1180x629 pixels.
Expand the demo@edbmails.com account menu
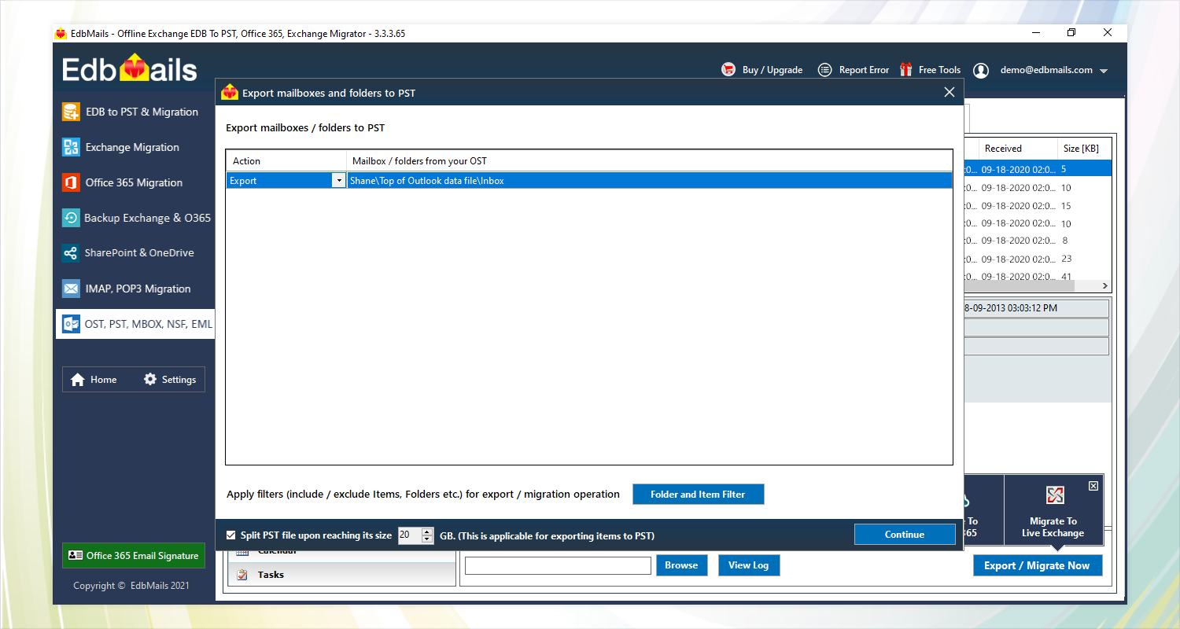pos(1104,71)
